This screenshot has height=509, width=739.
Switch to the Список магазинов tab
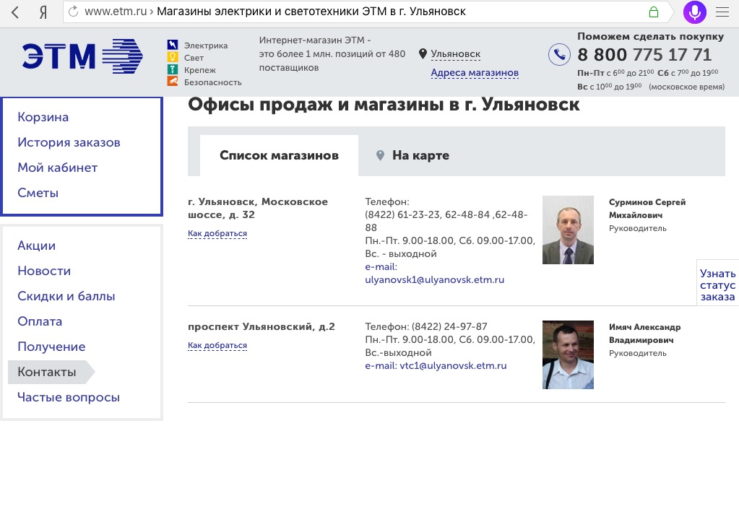279,155
